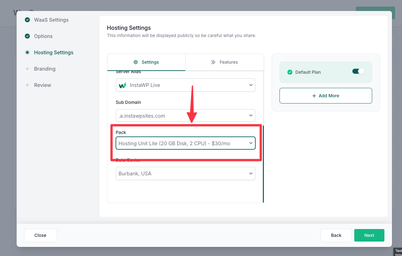
Task: Click the plus icon in Add More
Action: (x=314, y=96)
